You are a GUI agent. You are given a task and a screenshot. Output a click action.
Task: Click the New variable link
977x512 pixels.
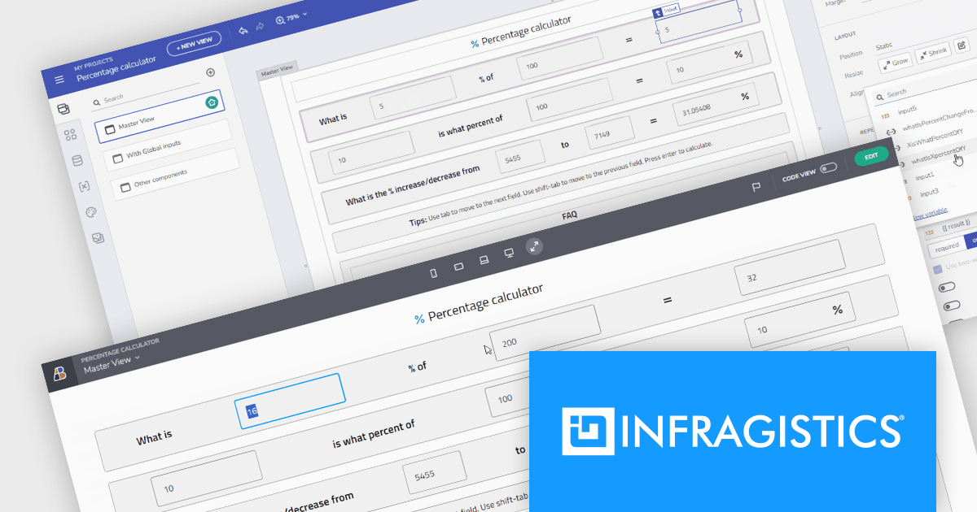pyautogui.click(x=931, y=212)
